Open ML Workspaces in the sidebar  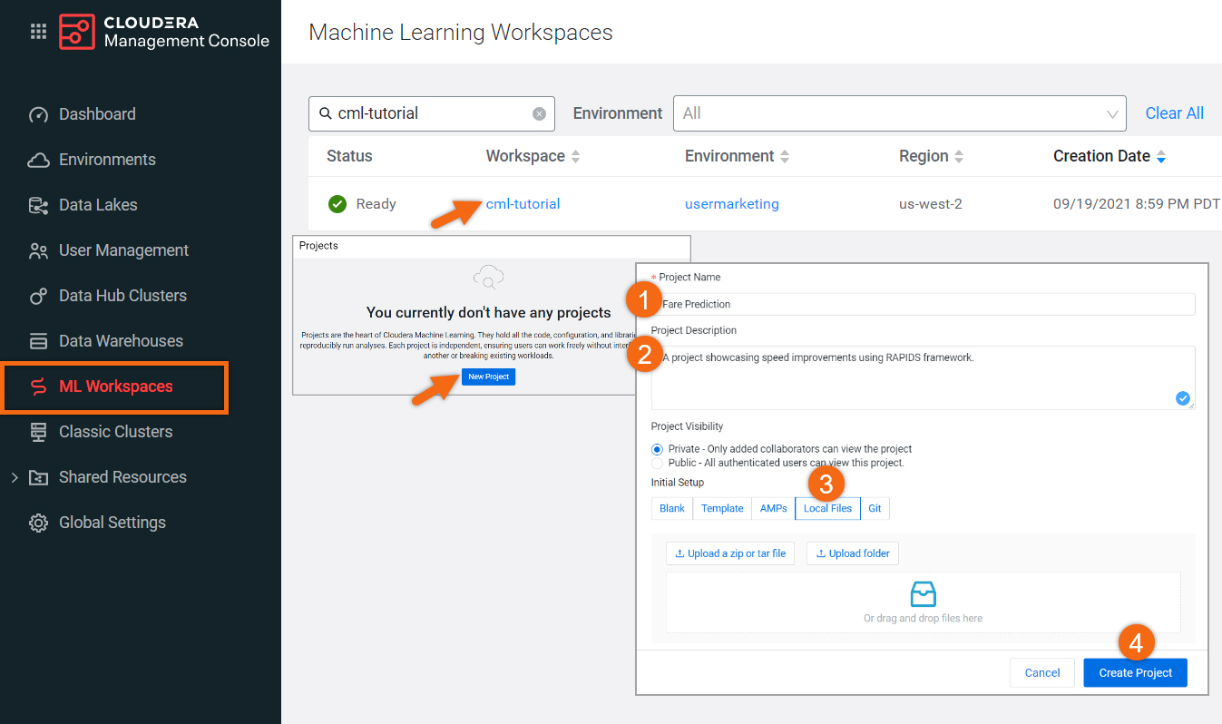(114, 386)
